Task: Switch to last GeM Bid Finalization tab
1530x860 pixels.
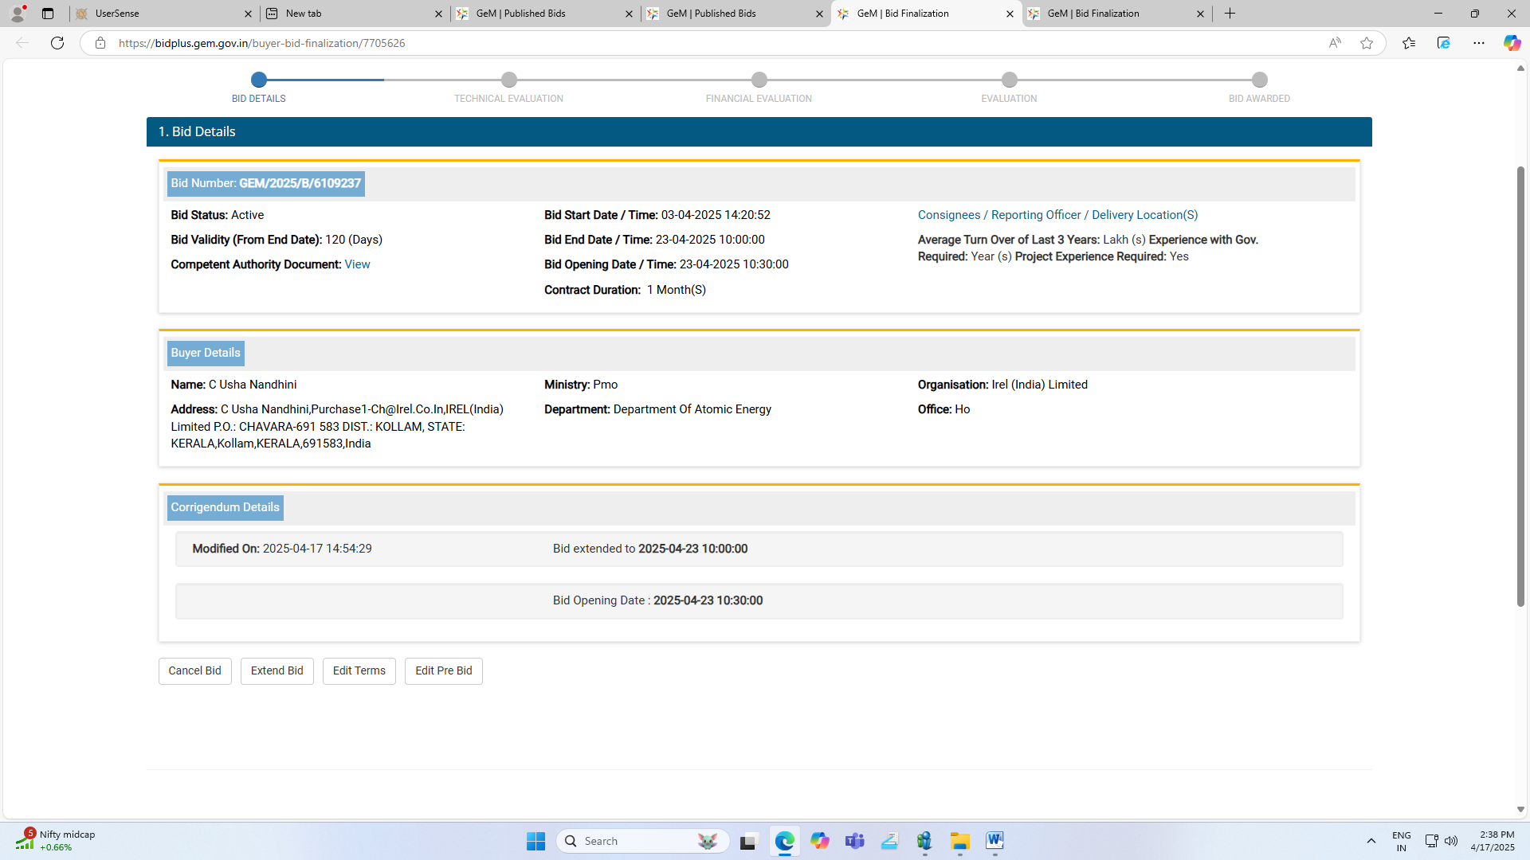Action: pos(1117,14)
